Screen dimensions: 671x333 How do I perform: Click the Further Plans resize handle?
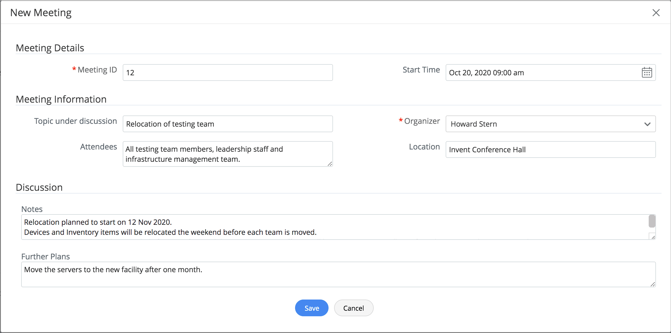tap(653, 284)
